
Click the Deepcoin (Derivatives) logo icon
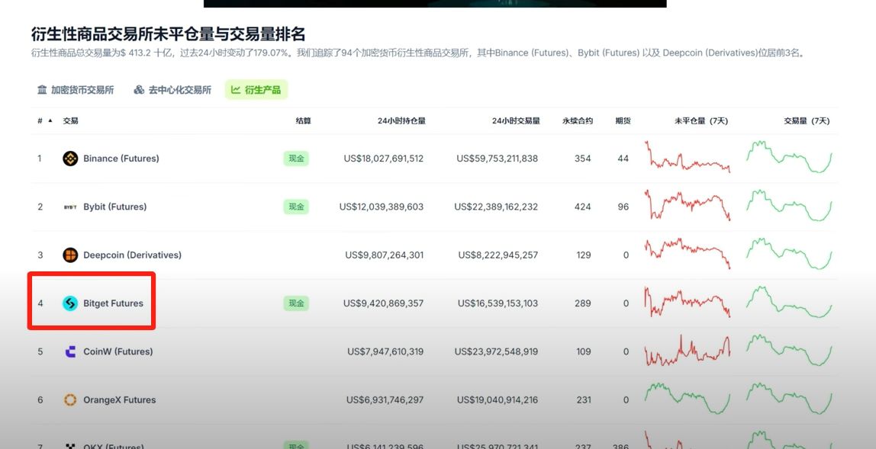69,255
